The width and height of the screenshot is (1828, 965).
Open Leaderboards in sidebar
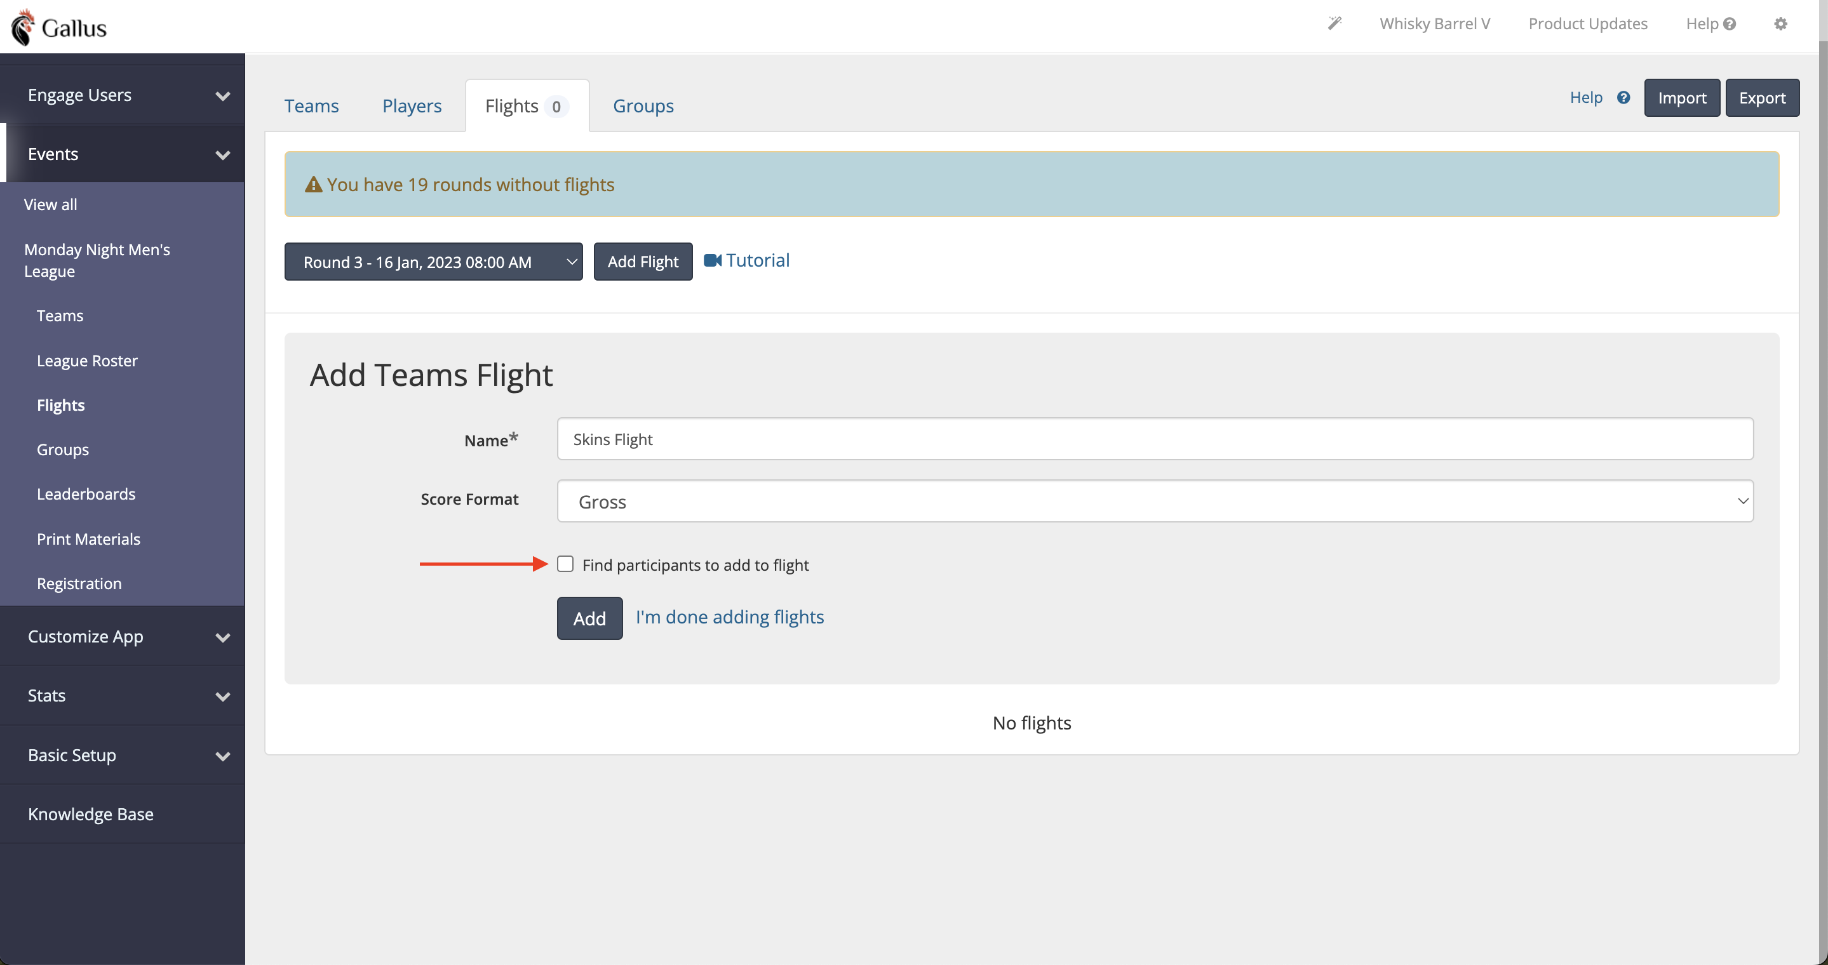86,494
